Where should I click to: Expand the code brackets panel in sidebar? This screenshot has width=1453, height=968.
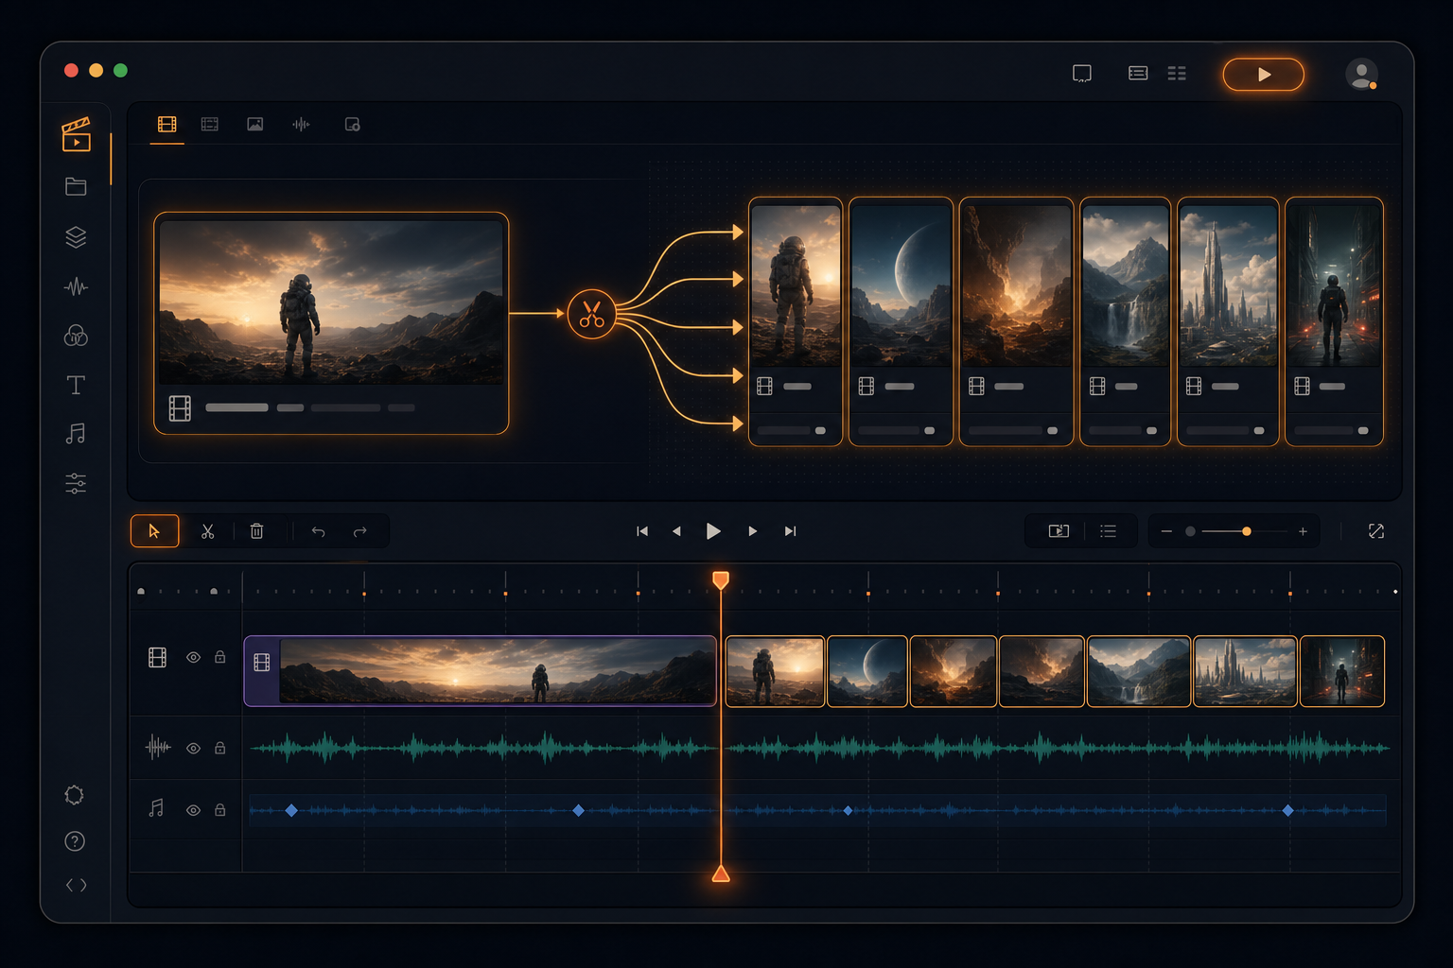(76, 885)
